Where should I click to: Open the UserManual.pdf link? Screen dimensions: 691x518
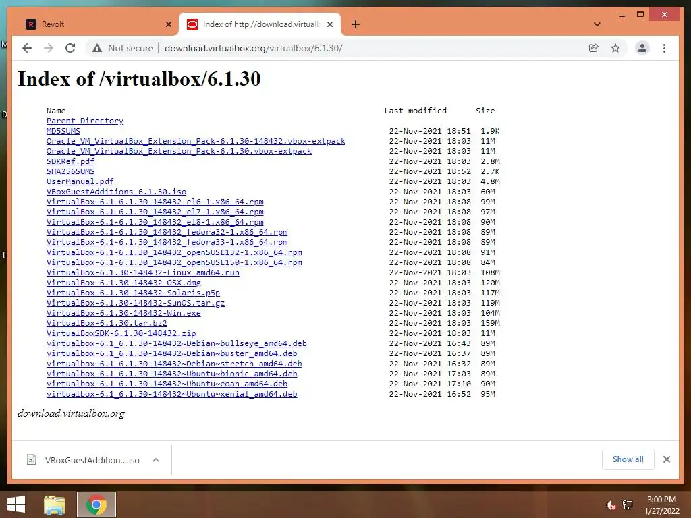(80, 181)
